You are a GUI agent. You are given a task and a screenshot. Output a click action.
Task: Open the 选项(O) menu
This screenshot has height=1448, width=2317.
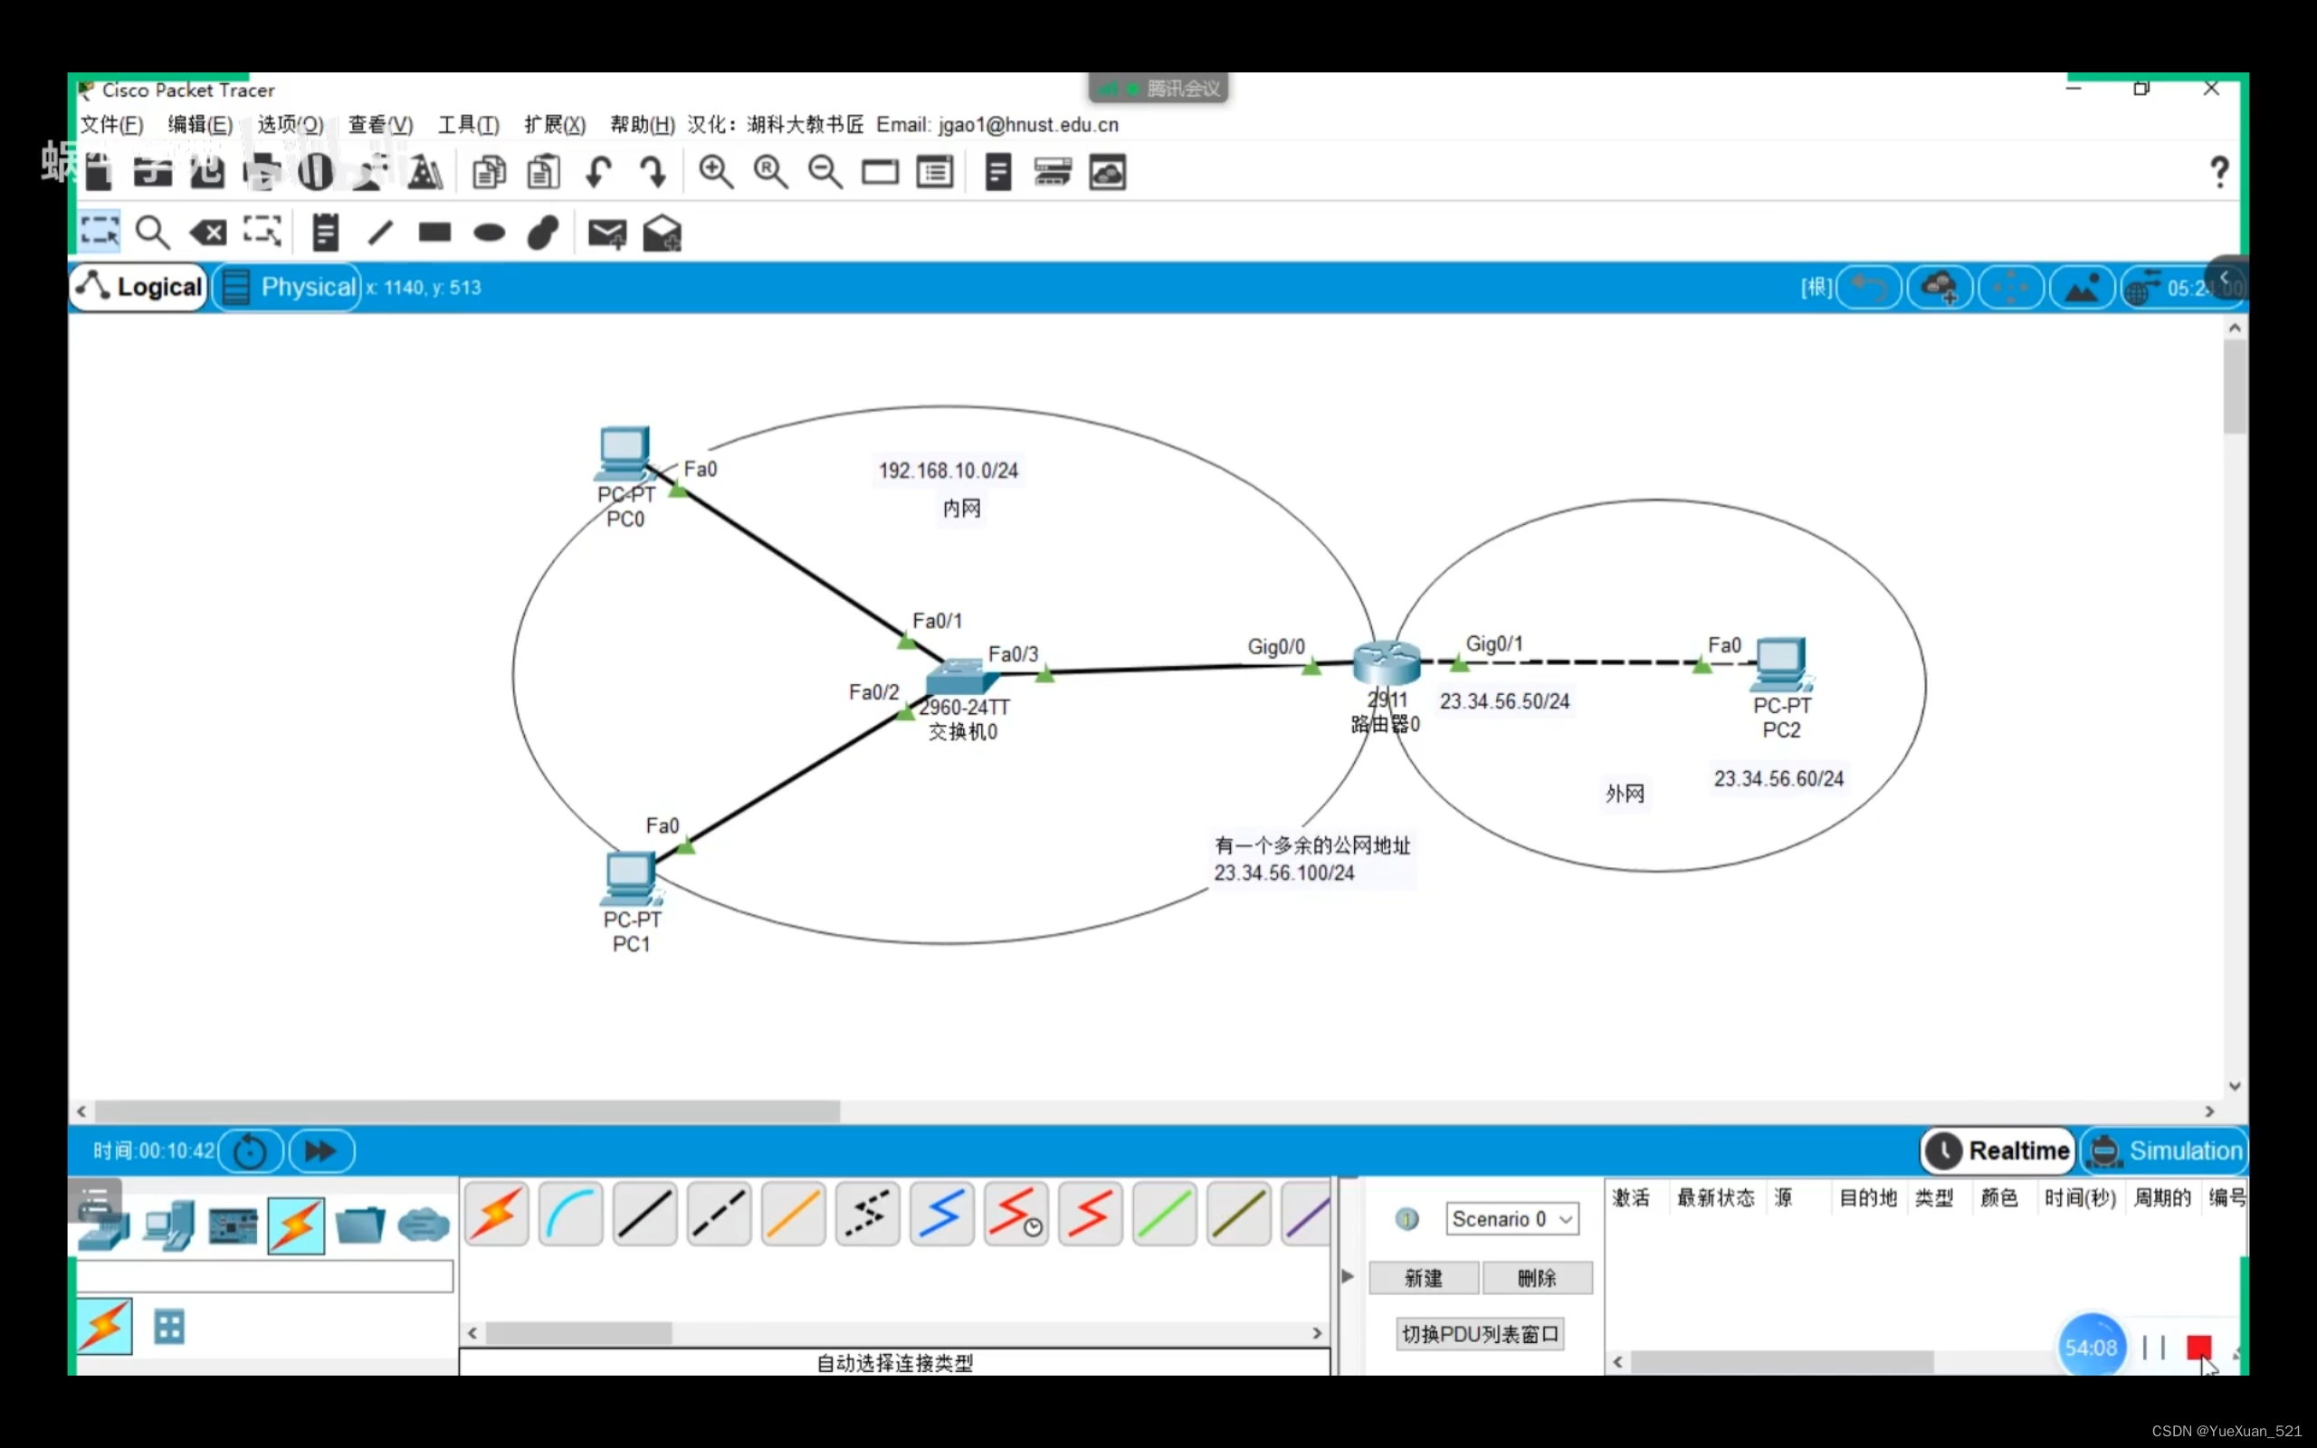click(291, 125)
